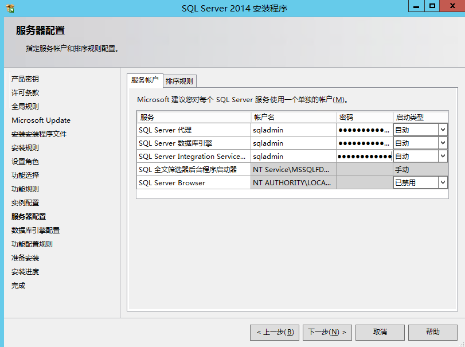Image resolution: width=465 pixels, height=347 pixels.
Task: Select the 设置角色 step in sidebar
Action: pos(25,162)
